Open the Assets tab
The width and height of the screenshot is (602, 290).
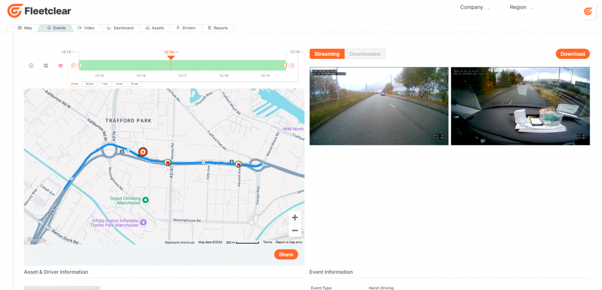155,28
